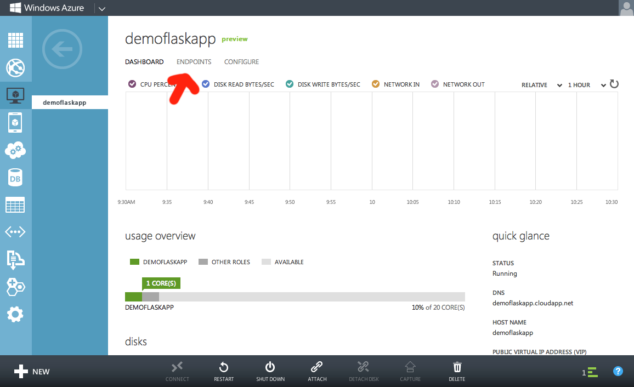Select demoflaskapp in the VM list
The width and height of the screenshot is (634, 387).
[x=70, y=102]
